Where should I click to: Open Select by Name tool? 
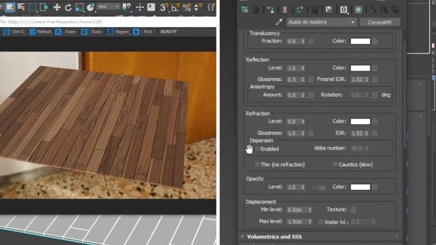click(21, 7)
